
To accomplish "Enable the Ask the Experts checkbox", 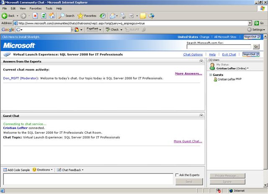I will [x=177, y=175].
